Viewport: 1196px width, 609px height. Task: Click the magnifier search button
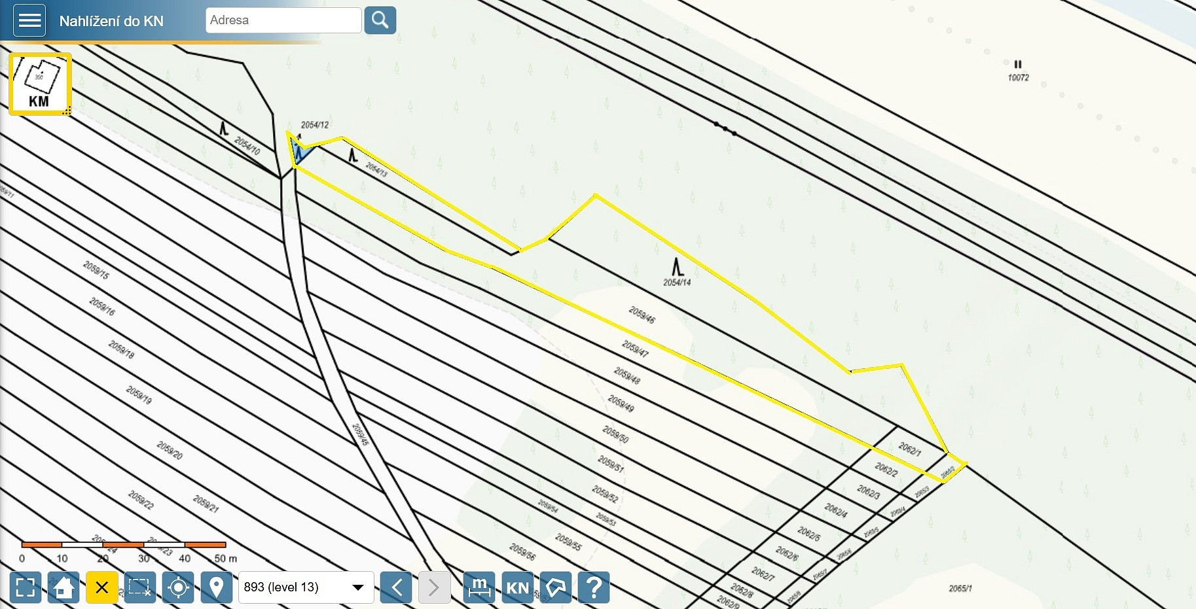(380, 20)
